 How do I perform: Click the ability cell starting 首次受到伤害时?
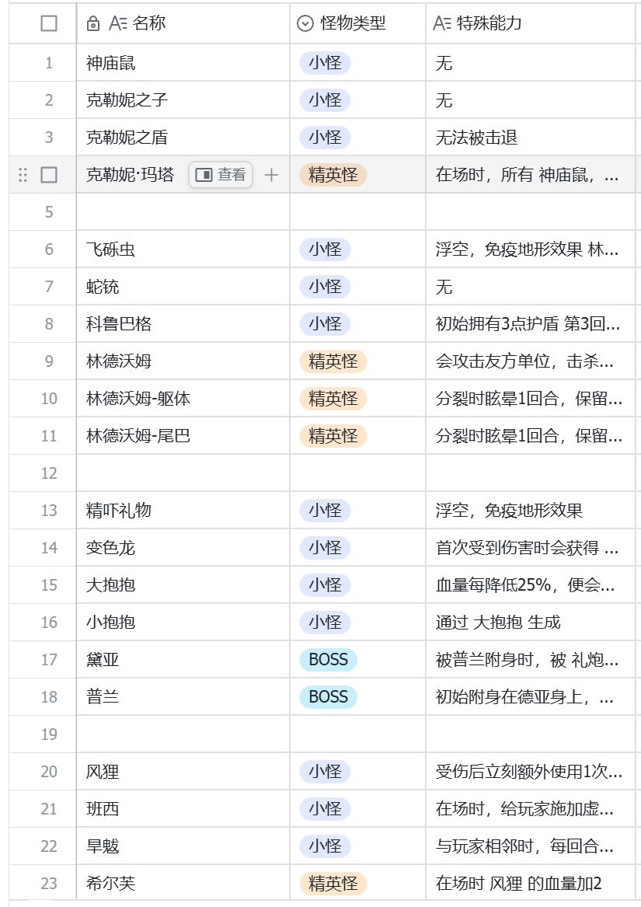(x=530, y=548)
